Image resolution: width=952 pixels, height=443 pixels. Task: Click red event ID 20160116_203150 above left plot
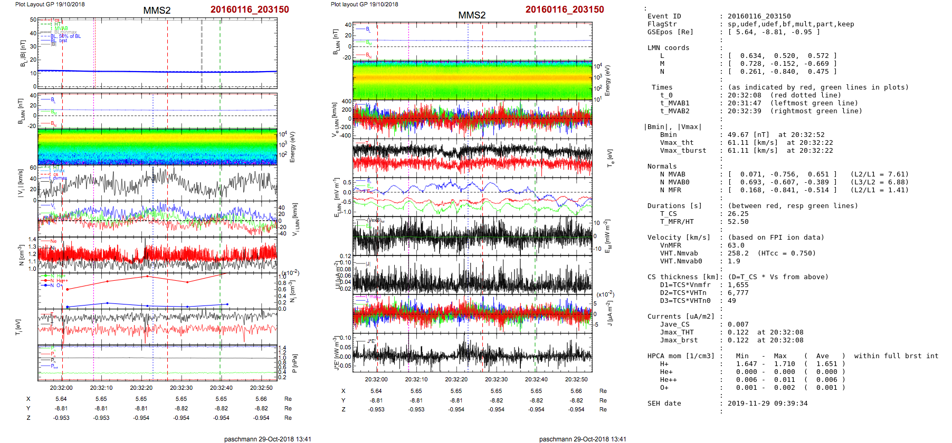coord(250,9)
